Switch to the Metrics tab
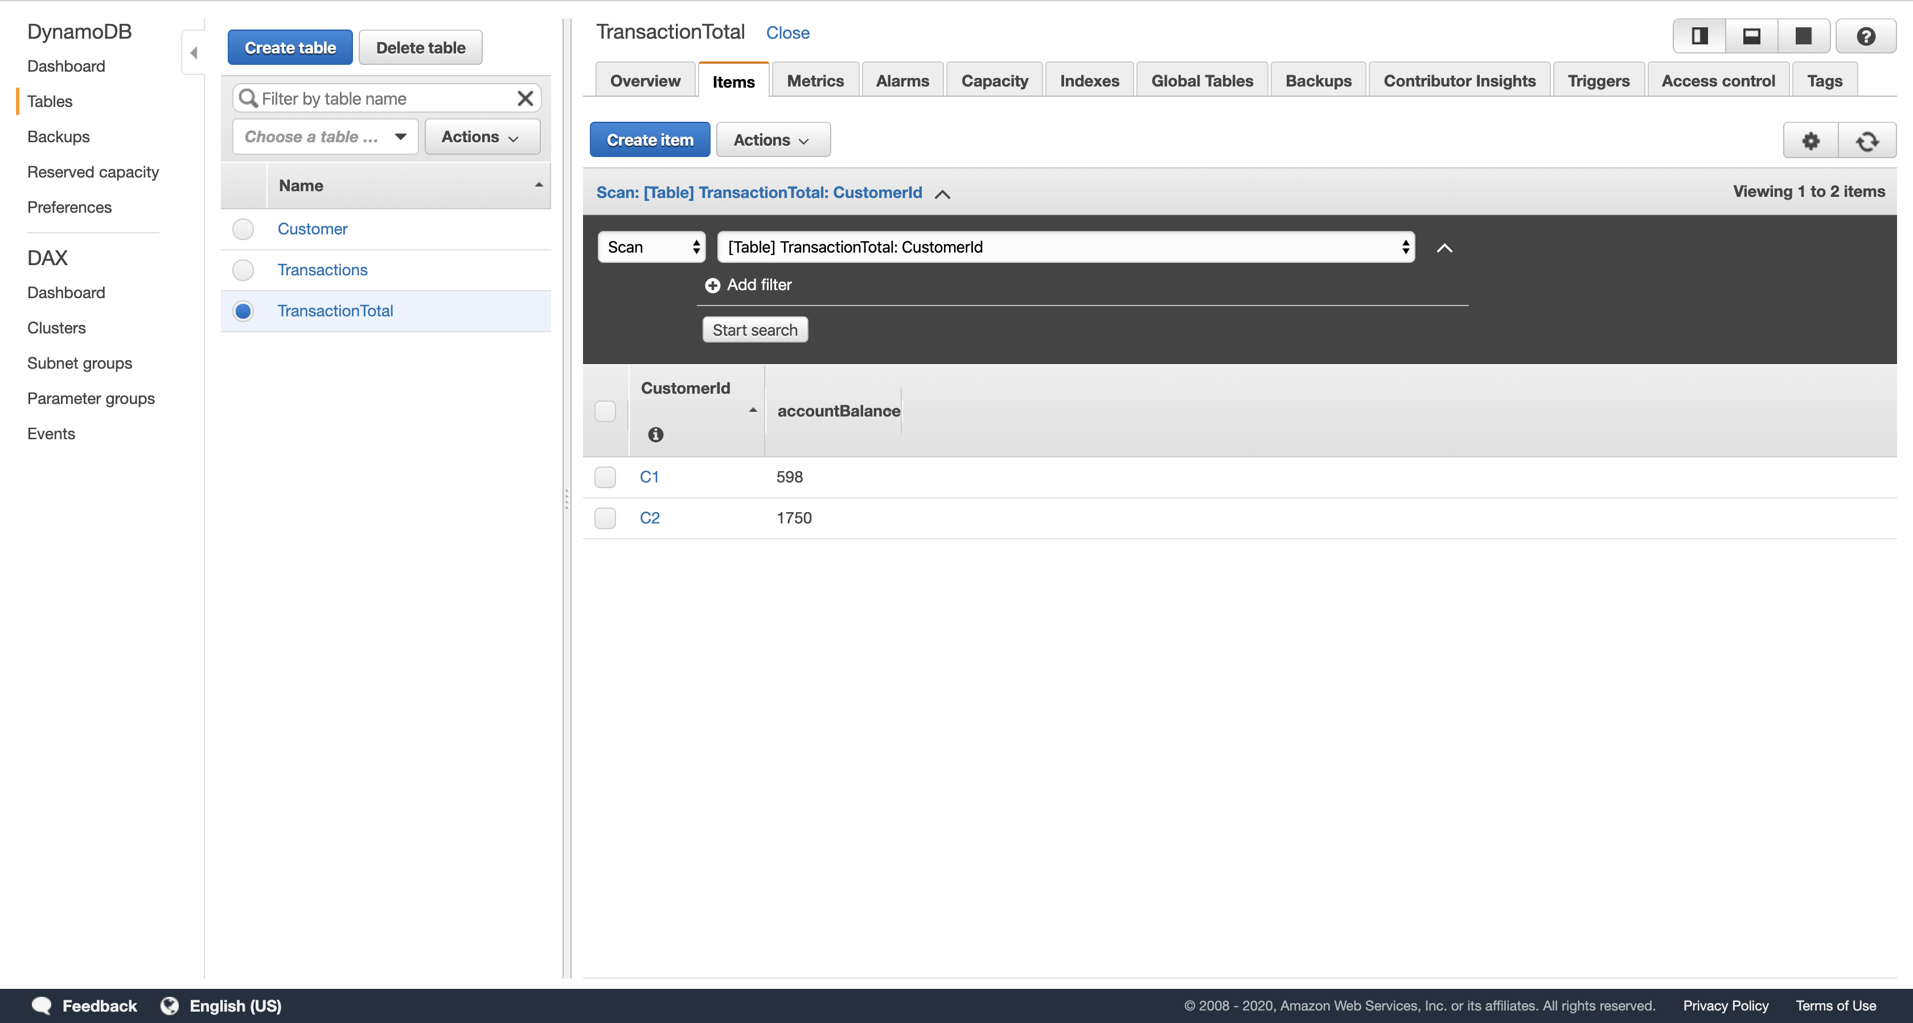This screenshot has width=1913, height=1023. point(815,81)
